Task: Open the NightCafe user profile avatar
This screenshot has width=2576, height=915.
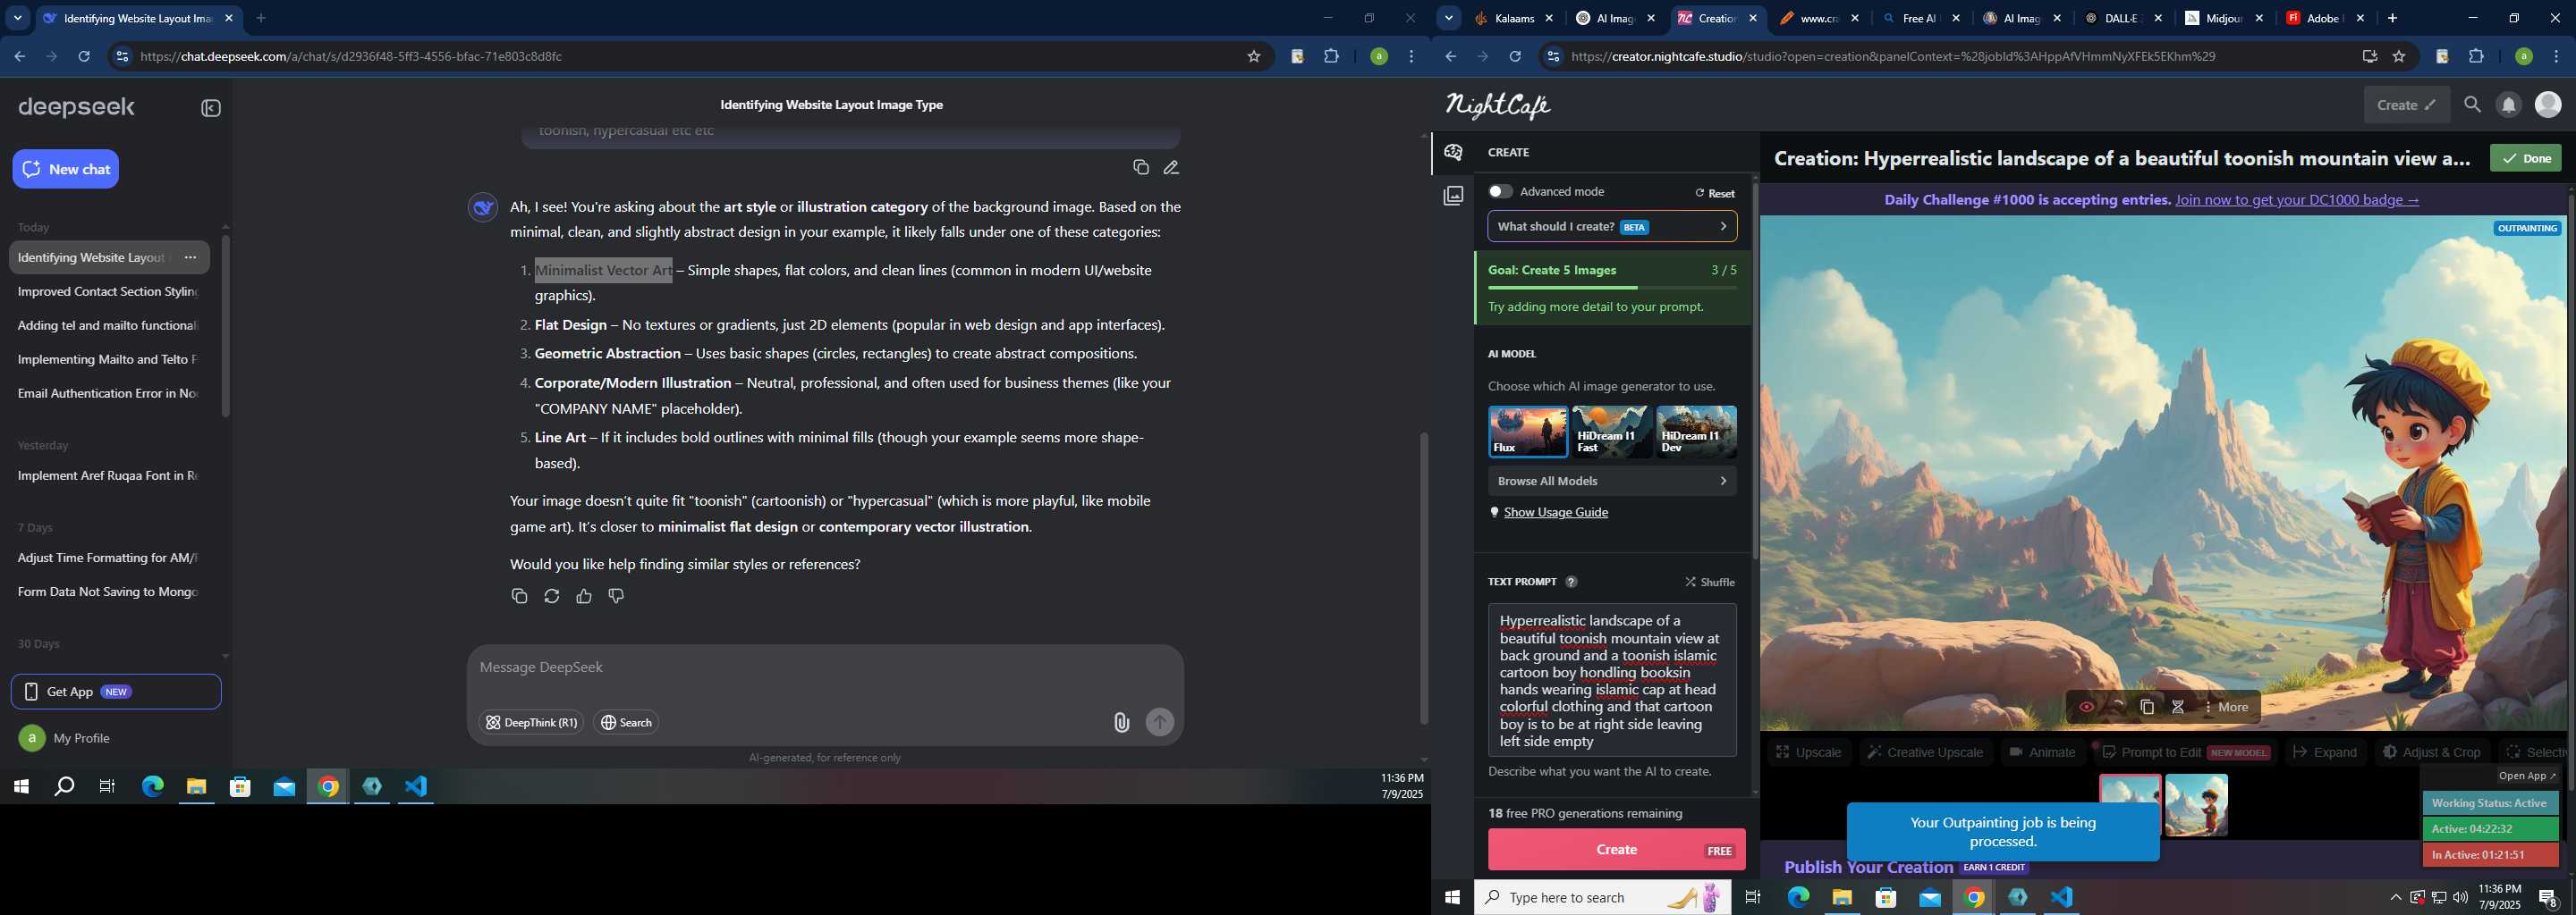Action: [2548, 104]
